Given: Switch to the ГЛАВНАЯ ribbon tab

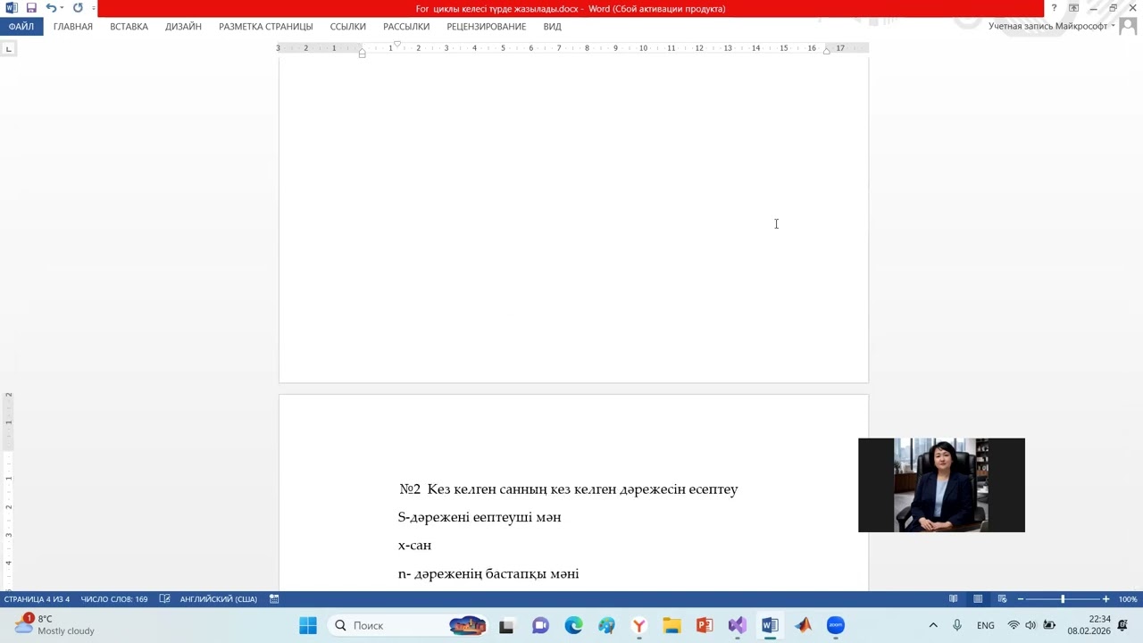Looking at the screenshot, I should tap(73, 27).
